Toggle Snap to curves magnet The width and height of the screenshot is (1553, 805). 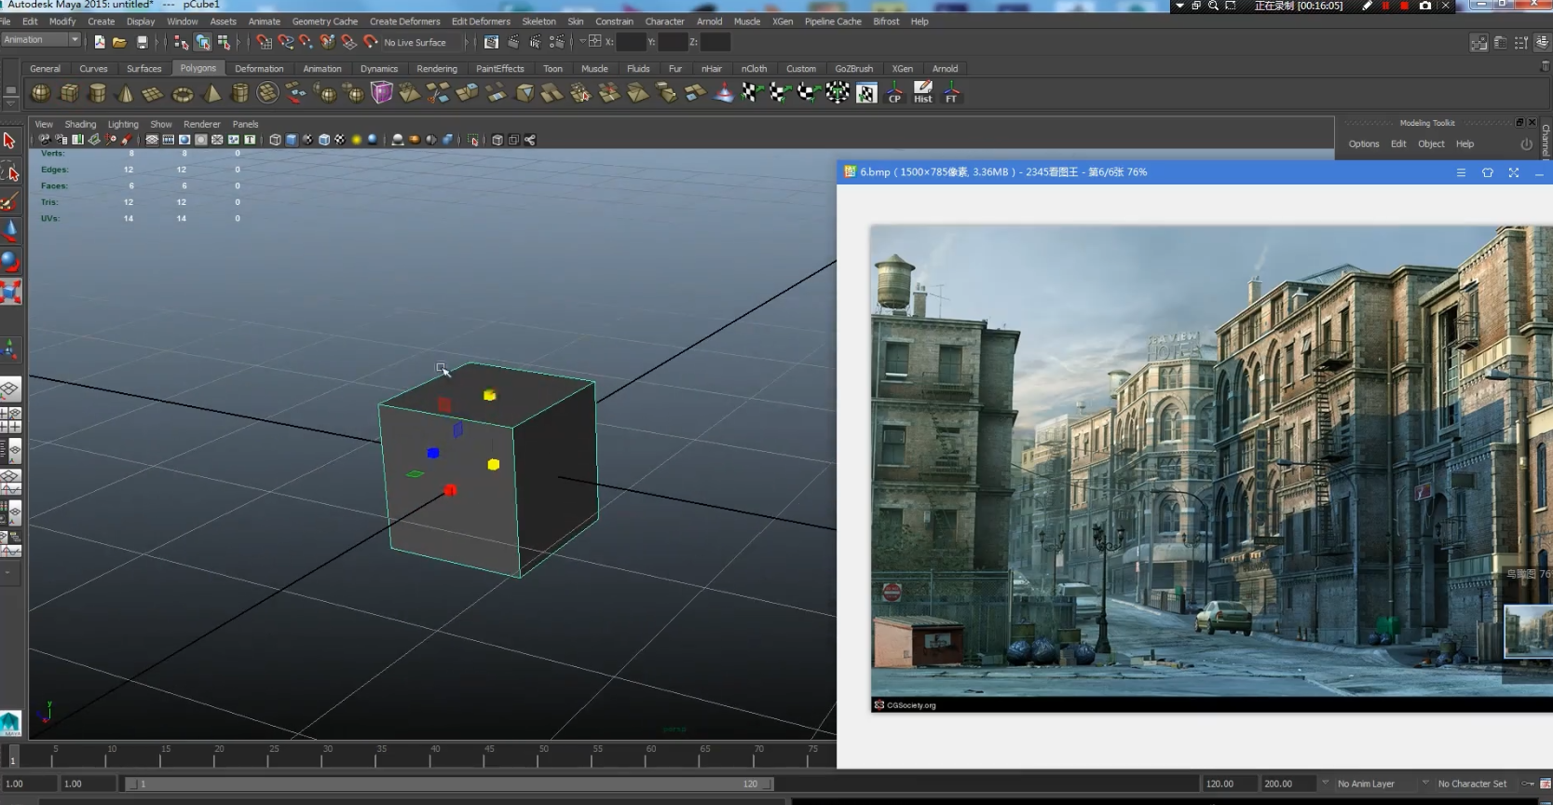(285, 42)
